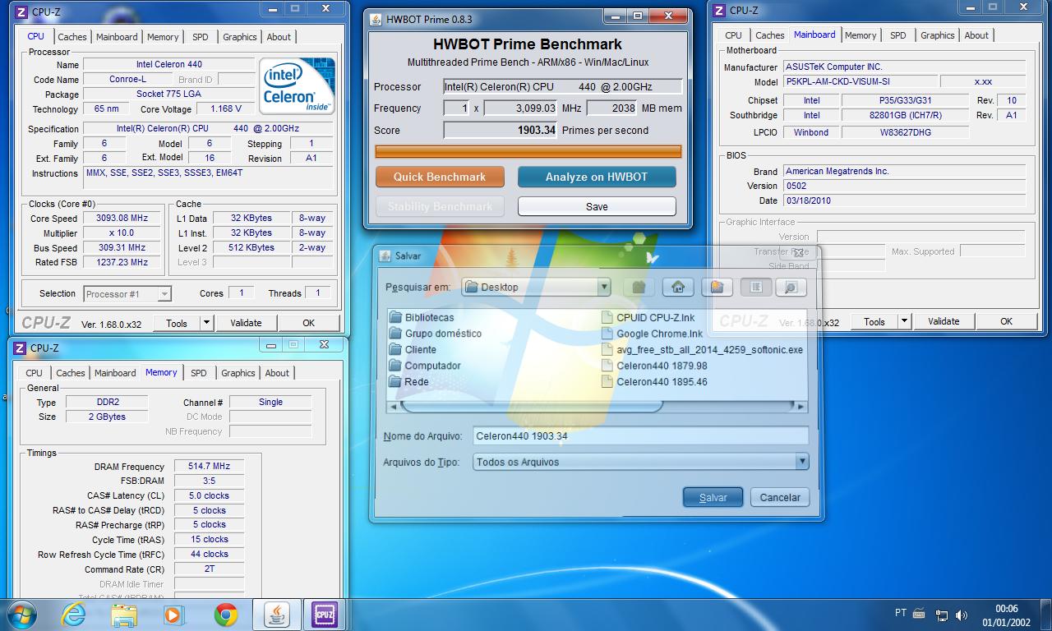
Task: Select the Grupo doméstico folder icon
Action: pyautogui.click(x=395, y=334)
